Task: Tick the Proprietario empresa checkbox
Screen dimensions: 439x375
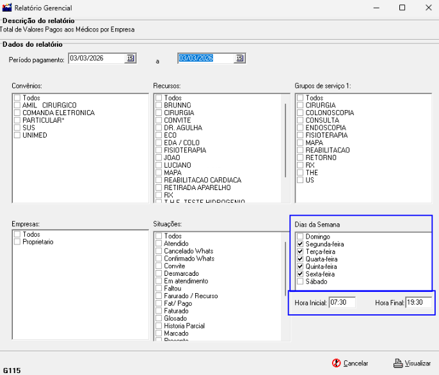Action: tap(17, 242)
